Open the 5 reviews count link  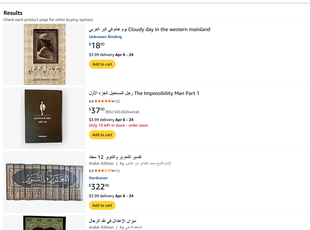[117, 101]
